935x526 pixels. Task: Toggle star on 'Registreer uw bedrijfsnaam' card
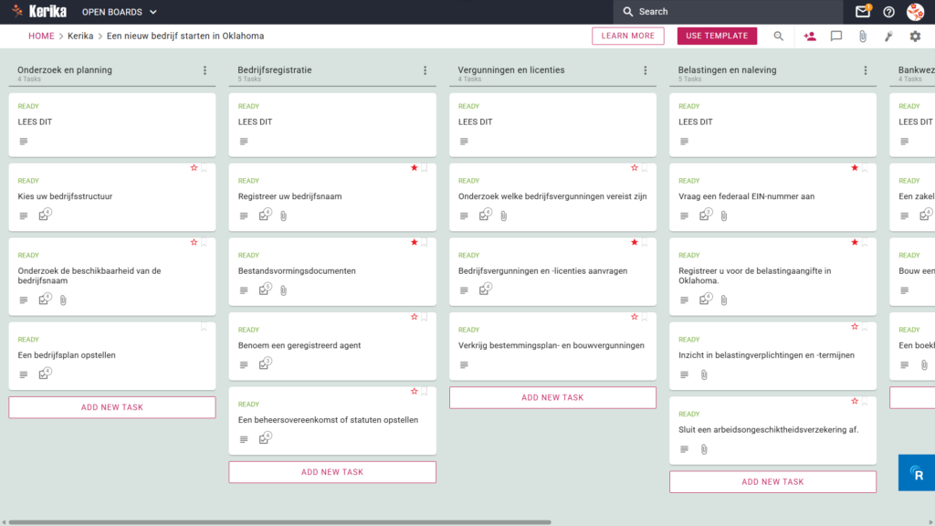point(414,168)
